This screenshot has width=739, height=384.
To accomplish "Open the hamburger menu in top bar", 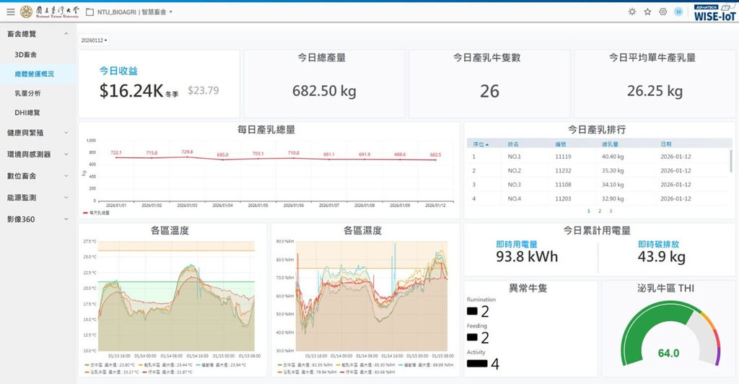I will pyautogui.click(x=10, y=12).
